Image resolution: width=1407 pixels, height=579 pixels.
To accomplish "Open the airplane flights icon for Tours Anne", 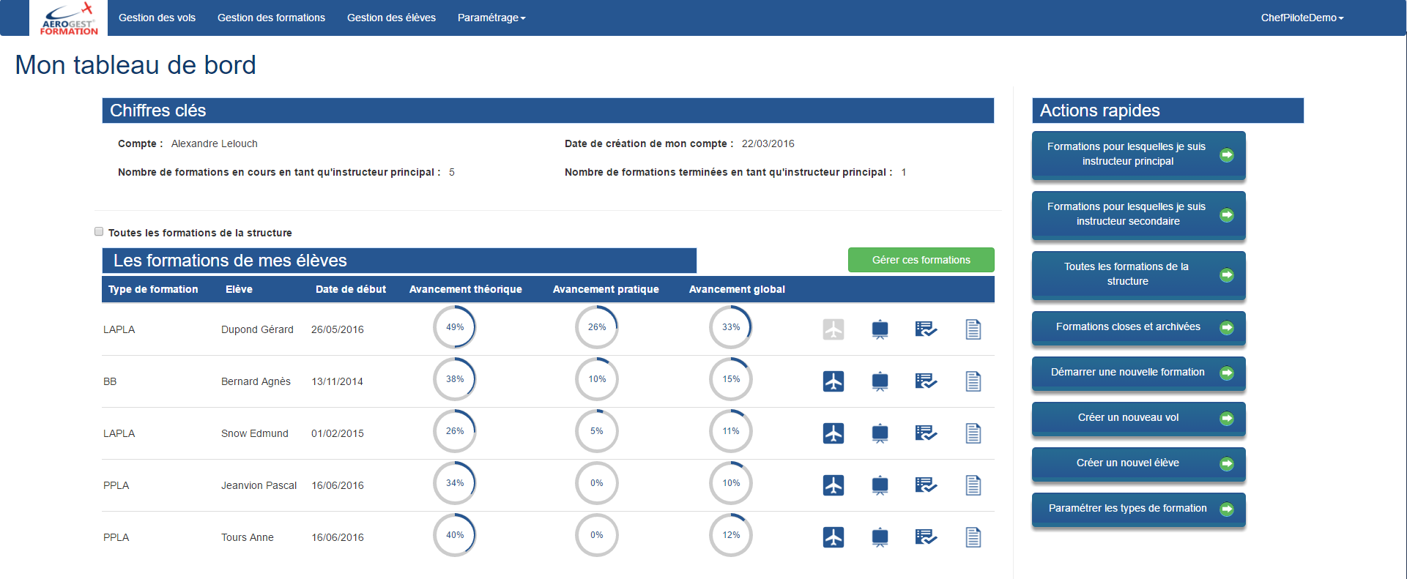I will click(x=834, y=537).
